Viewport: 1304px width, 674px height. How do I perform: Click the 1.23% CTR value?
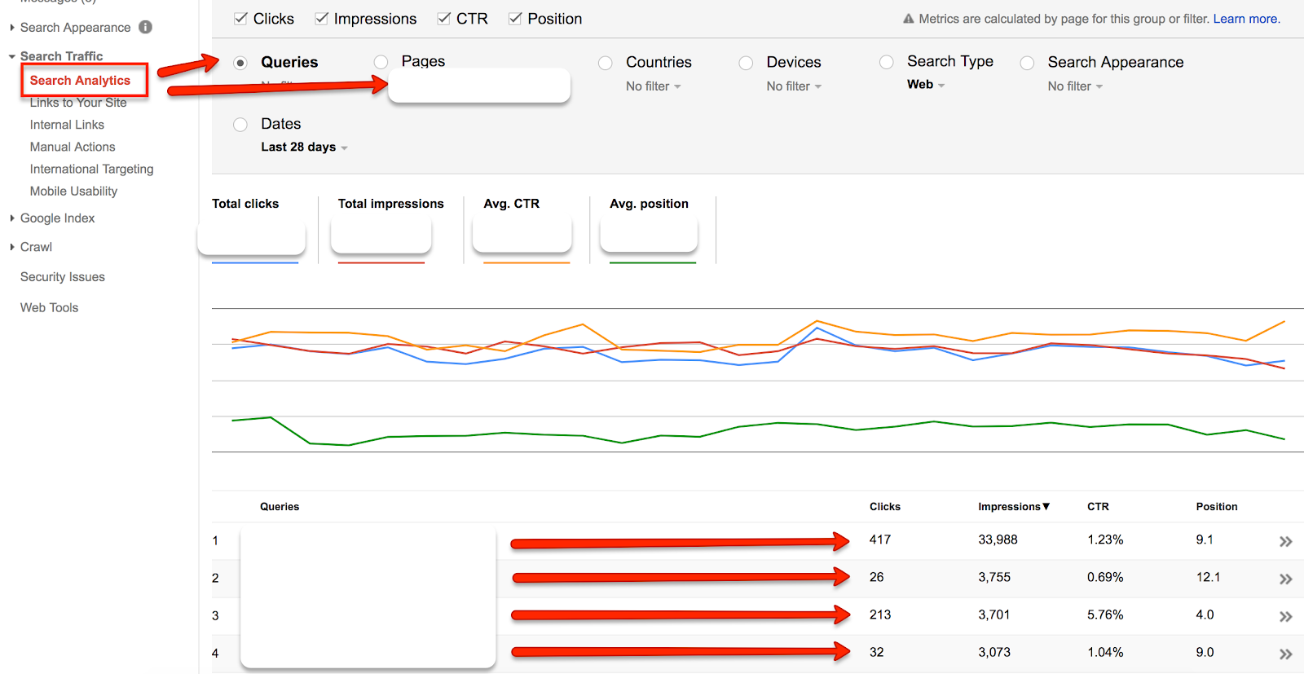pyautogui.click(x=1105, y=540)
